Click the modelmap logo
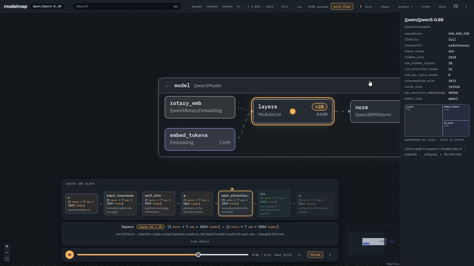 point(16,6)
